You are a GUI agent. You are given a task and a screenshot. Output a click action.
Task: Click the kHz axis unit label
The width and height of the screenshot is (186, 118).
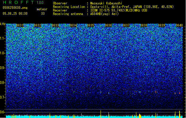(3, 24)
